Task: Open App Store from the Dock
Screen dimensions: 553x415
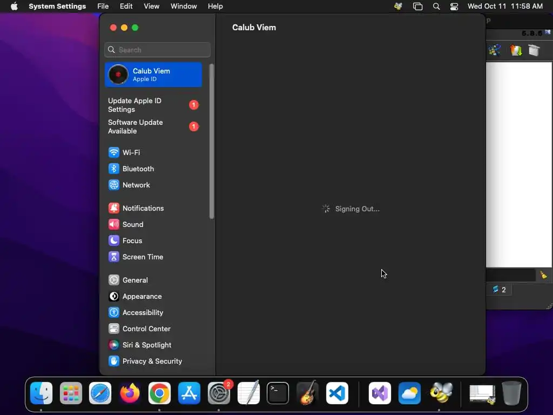Action: 189,393
